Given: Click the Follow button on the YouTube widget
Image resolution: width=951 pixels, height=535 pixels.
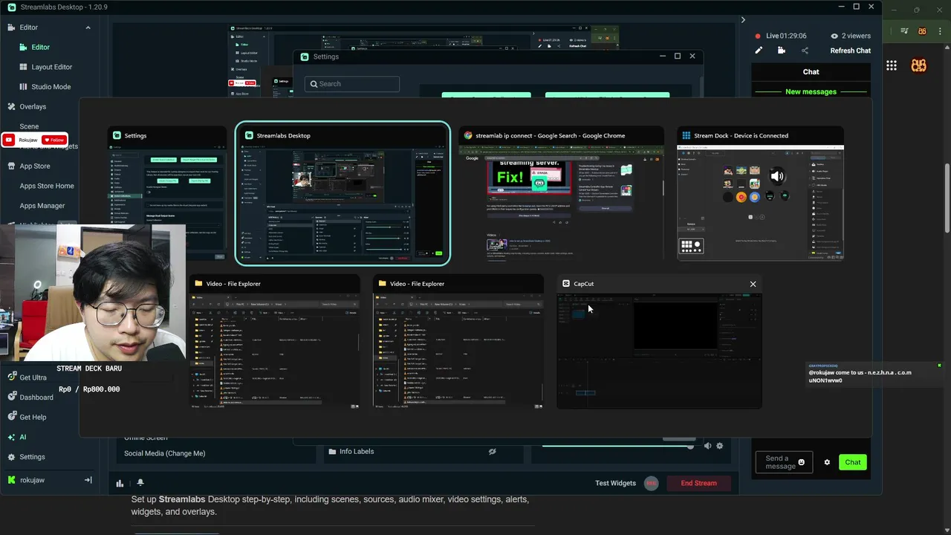Looking at the screenshot, I should coord(54,140).
